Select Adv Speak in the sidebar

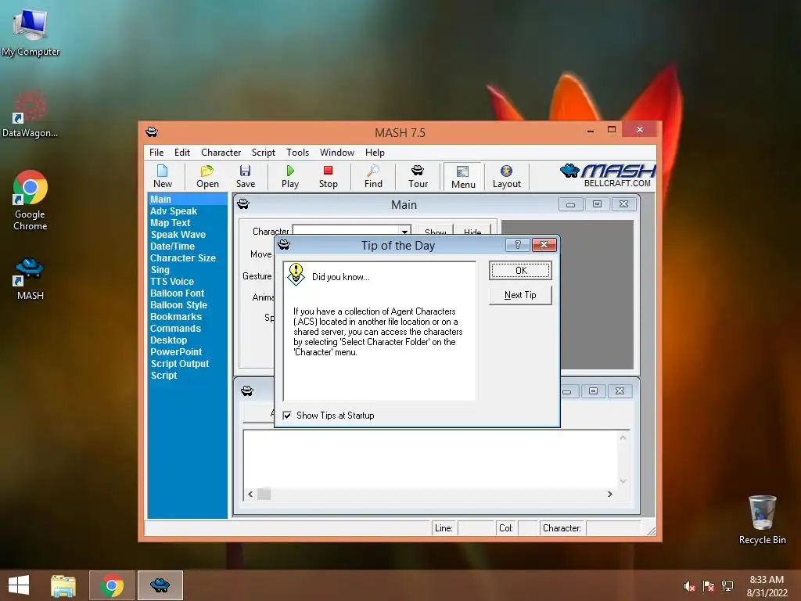click(174, 211)
